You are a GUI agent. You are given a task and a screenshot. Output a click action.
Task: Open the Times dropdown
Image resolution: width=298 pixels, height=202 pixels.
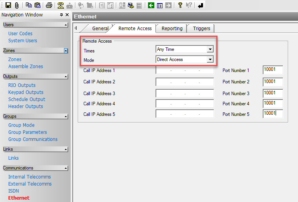pos(210,49)
